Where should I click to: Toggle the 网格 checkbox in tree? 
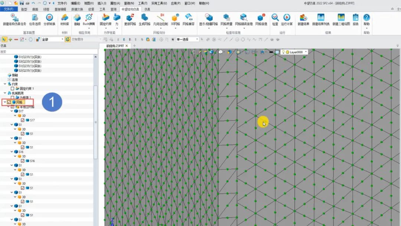click(9, 102)
